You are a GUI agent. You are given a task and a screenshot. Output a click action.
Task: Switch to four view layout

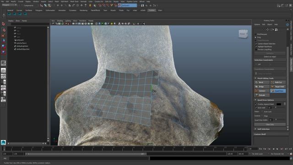pos(3,77)
